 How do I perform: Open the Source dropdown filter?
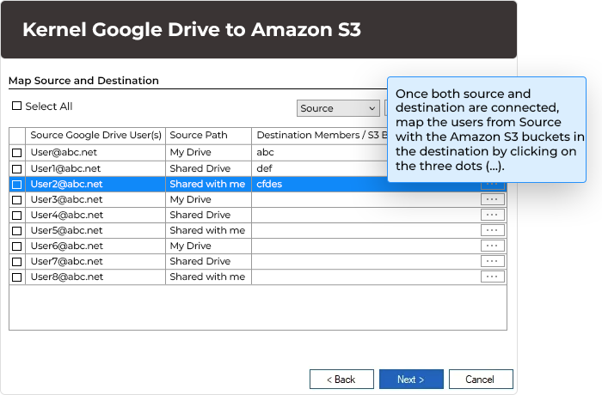[338, 108]
